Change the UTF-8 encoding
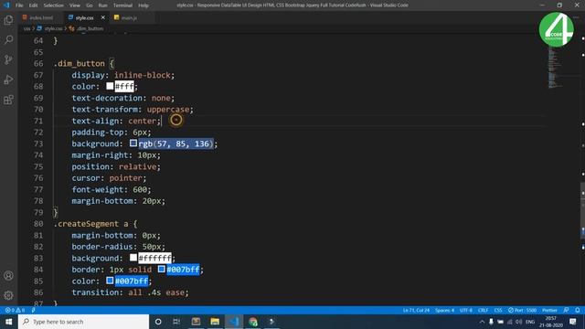The width and height of the screenshot is (585, 329). pyautogui.click(x=465, y=310)
